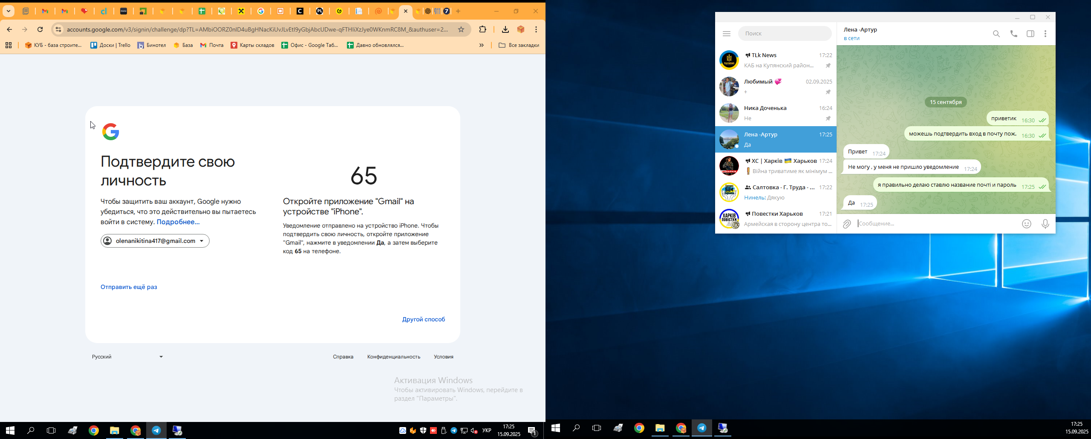Open Салтовка - Г. Труда group chat

click(x=776, y=192)
